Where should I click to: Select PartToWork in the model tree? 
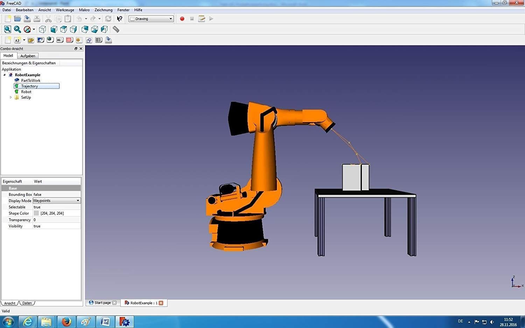30,80
